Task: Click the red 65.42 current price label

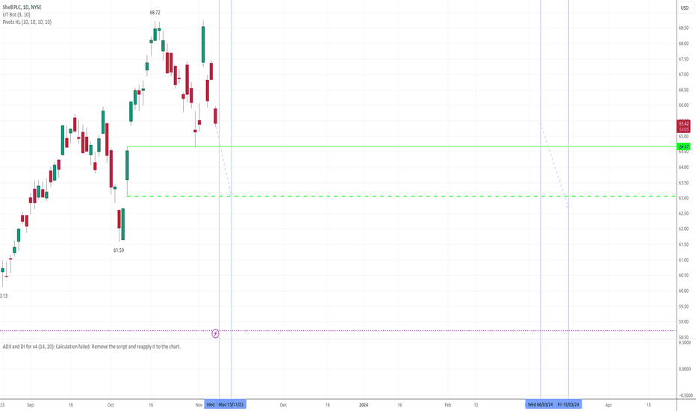Action: 683,126
